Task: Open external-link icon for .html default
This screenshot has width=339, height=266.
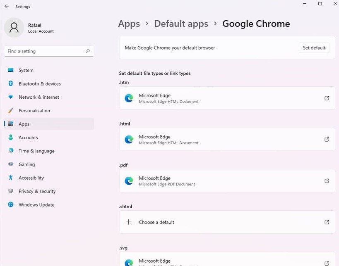Action: click(327, 140)
